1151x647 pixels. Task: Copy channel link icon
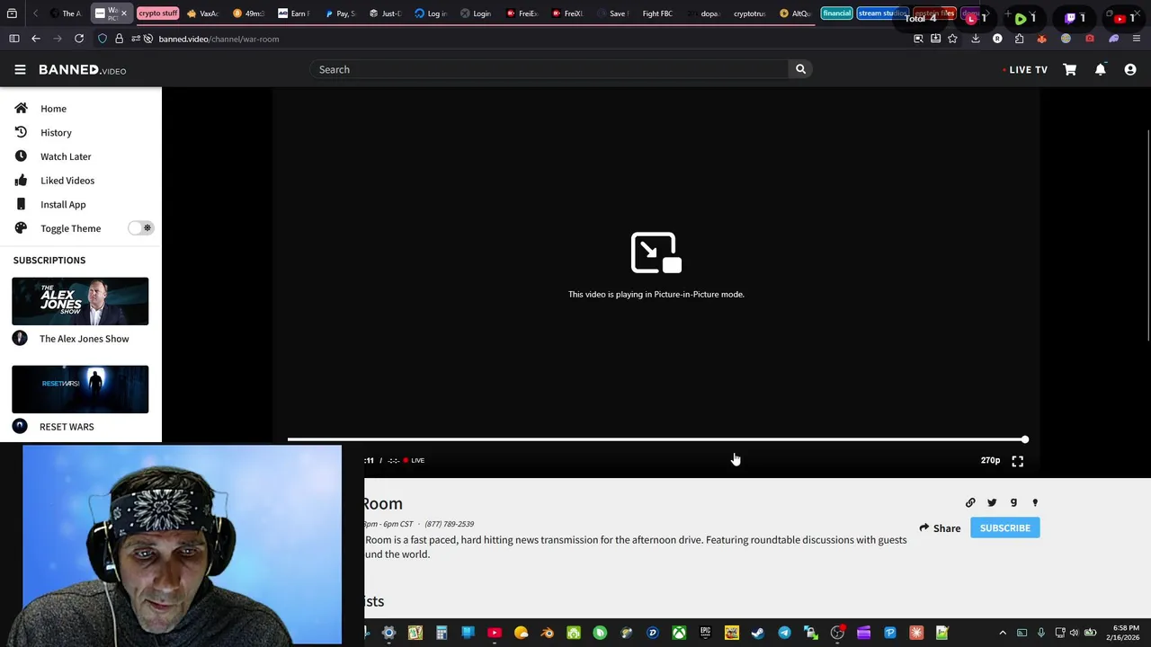coord(970,503)
